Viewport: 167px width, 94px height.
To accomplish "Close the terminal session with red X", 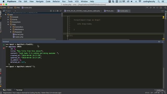I will [x=4, y=48].
